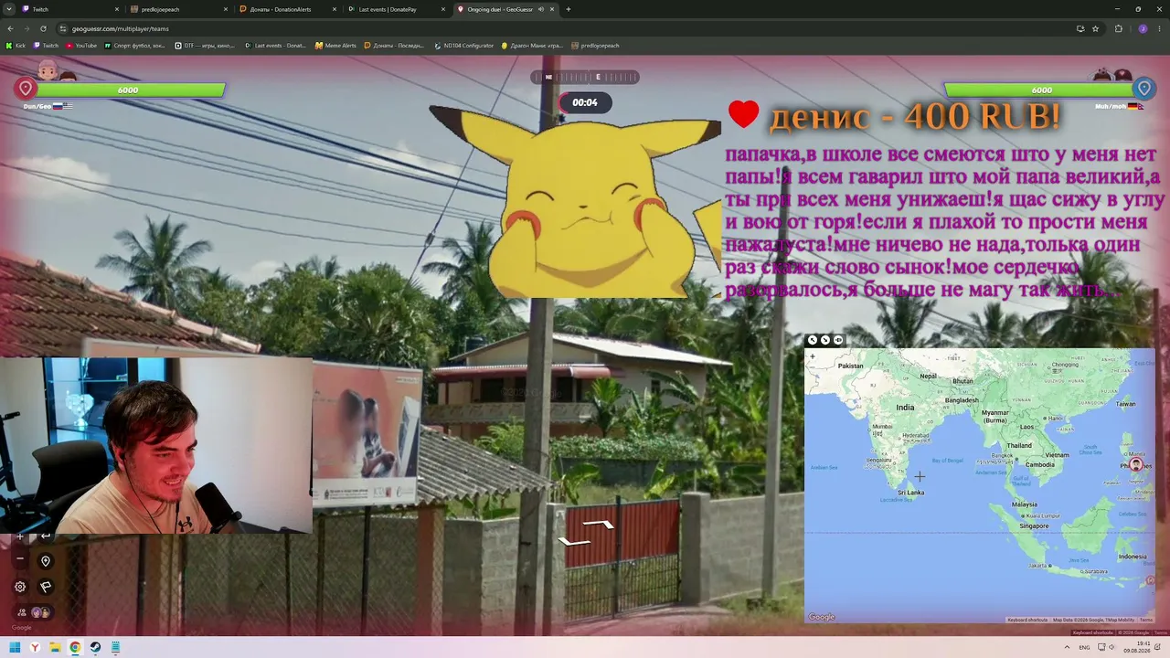This screenshot has width=1170, height=658.
Task: Click the right team health bar
Action: (x=1040, y=90)
